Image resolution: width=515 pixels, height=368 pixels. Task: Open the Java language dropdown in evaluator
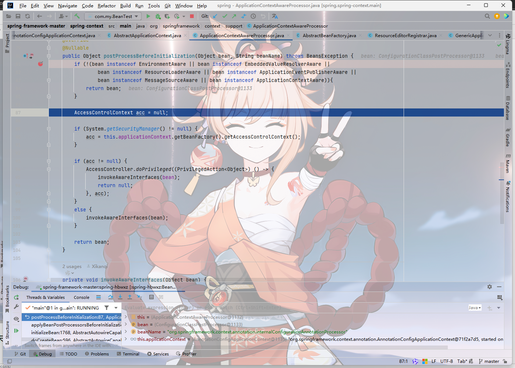pyautogui.click(x=475, y=308)
